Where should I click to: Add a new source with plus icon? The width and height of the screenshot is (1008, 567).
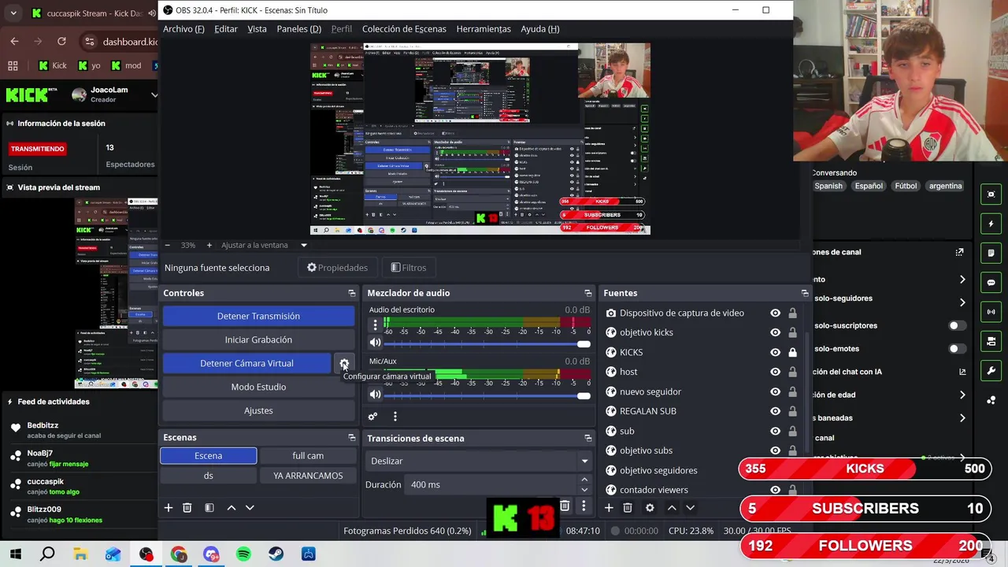(609, 508)
